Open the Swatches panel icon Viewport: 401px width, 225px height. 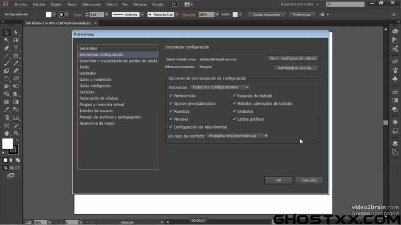[x=395, y=61]
